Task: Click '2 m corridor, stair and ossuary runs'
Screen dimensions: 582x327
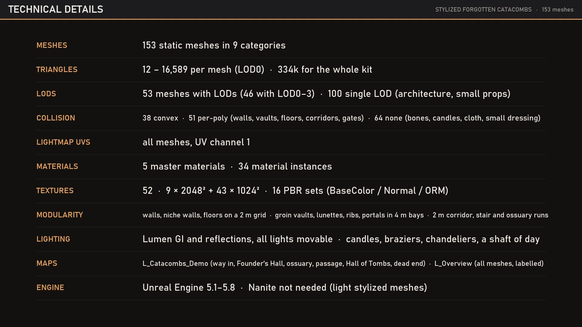Action: coord(490,215)
